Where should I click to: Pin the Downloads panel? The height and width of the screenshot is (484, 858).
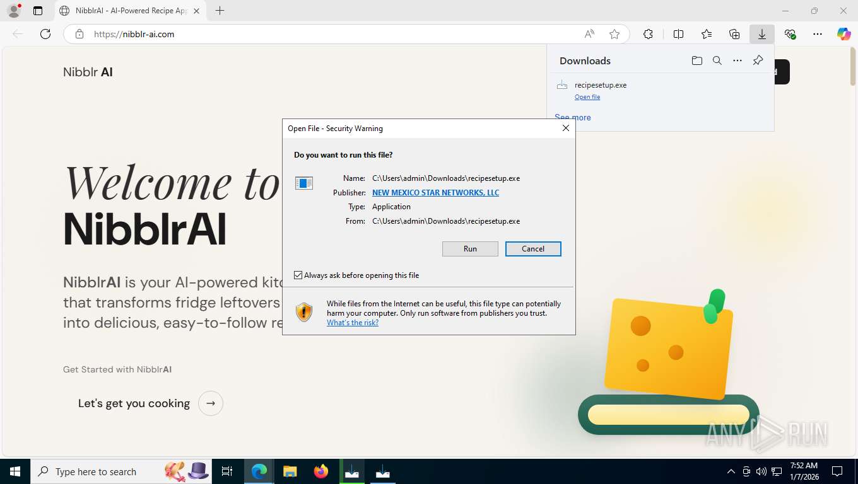[x=758, y=60]
